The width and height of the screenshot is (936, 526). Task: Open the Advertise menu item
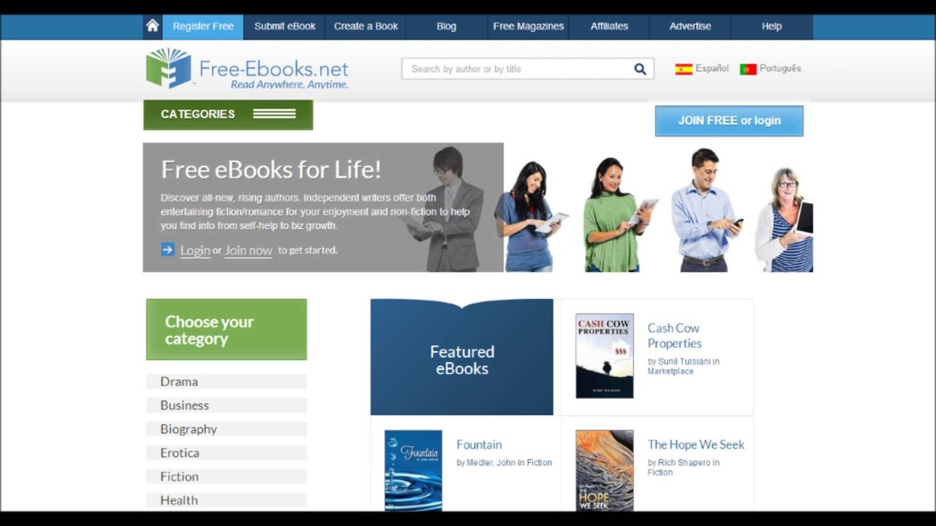click(690, 26)
